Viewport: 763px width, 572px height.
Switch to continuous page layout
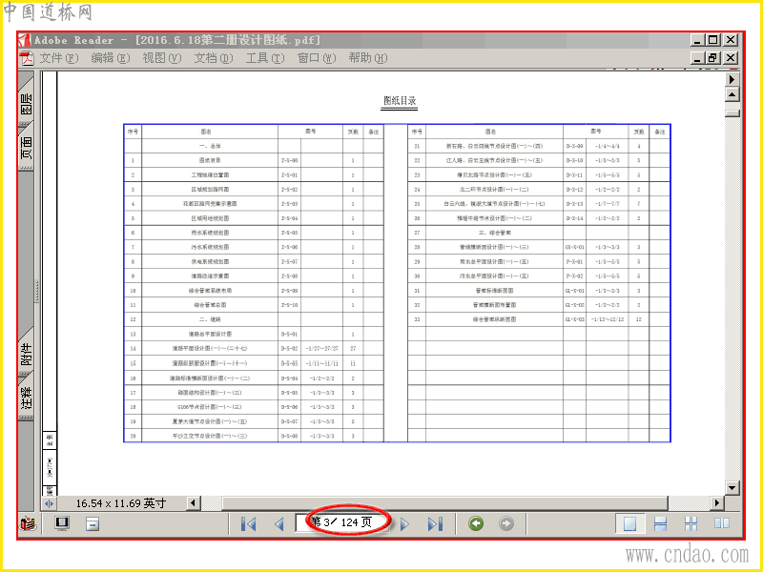[x=660, y=523]
